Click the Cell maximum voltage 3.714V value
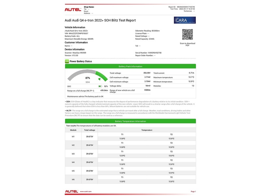The width and height of the screenshot is (261, 196). pos(147,77)
